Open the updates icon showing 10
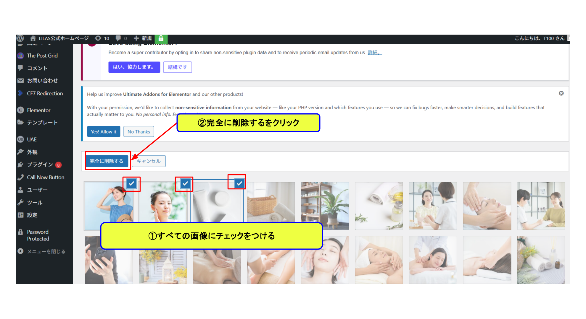This screenshot has height=319, width=586. click(98, 38)
